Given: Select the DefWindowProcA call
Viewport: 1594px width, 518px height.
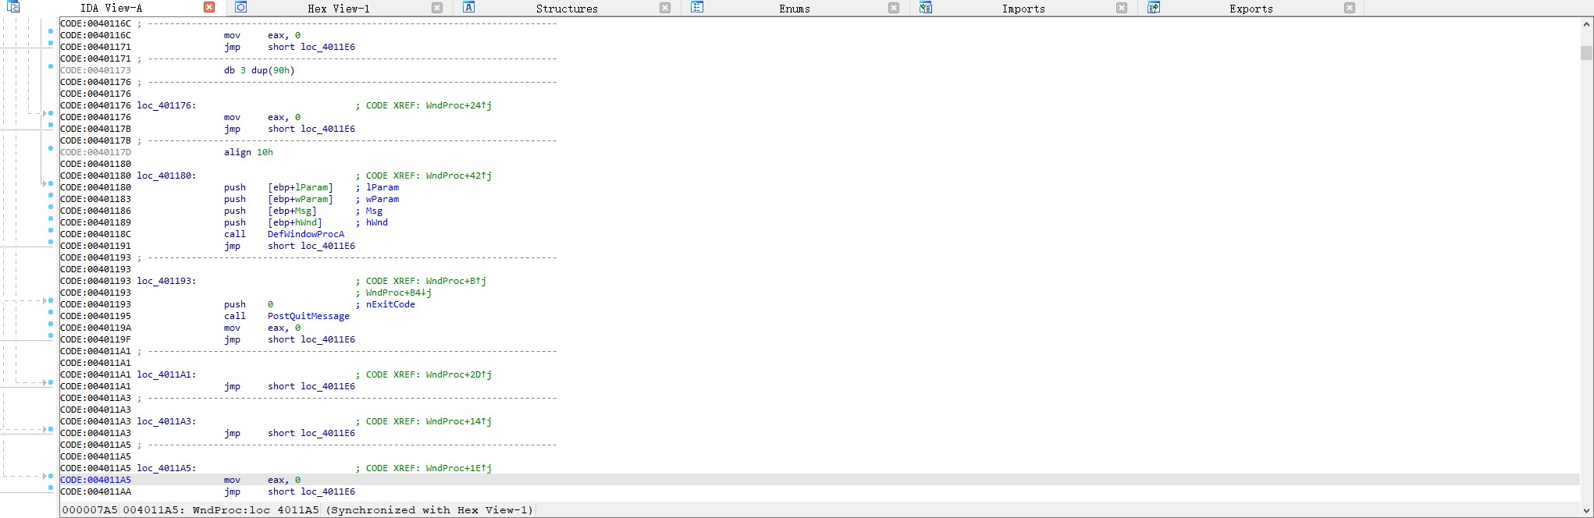Looking at the screenshot, I should coord(305,234).
